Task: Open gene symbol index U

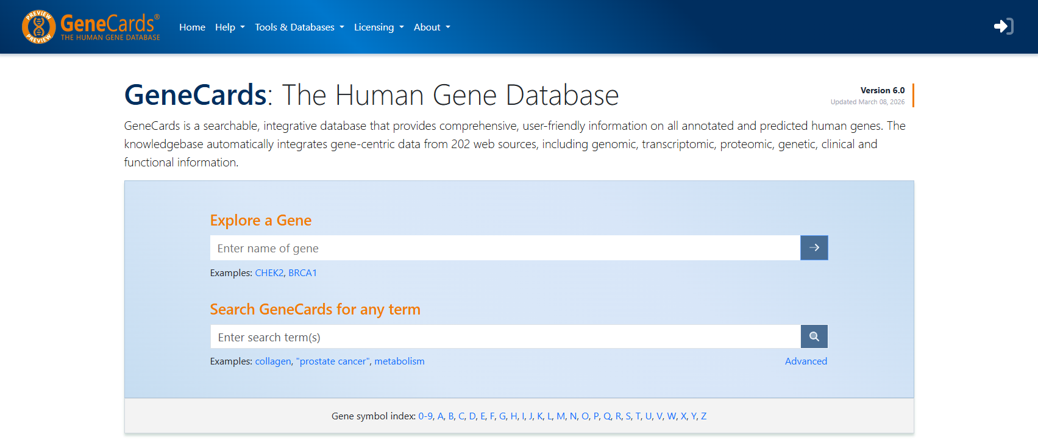Action: click(649, 416)
